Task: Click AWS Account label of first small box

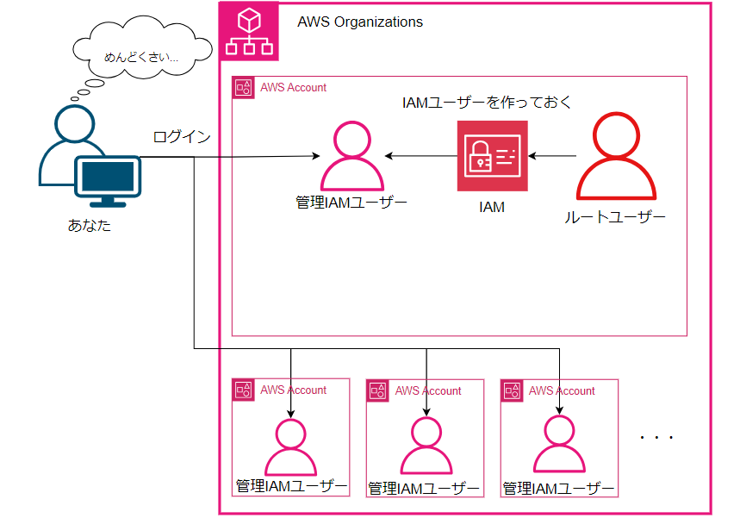Action: 293,390
